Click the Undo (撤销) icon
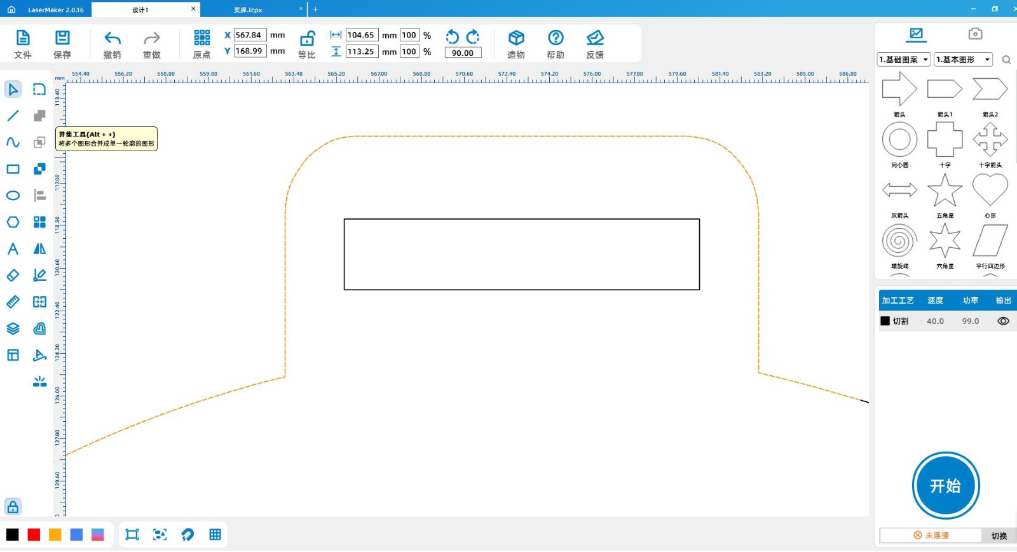The image size is (1017, 552). [113, 38]
